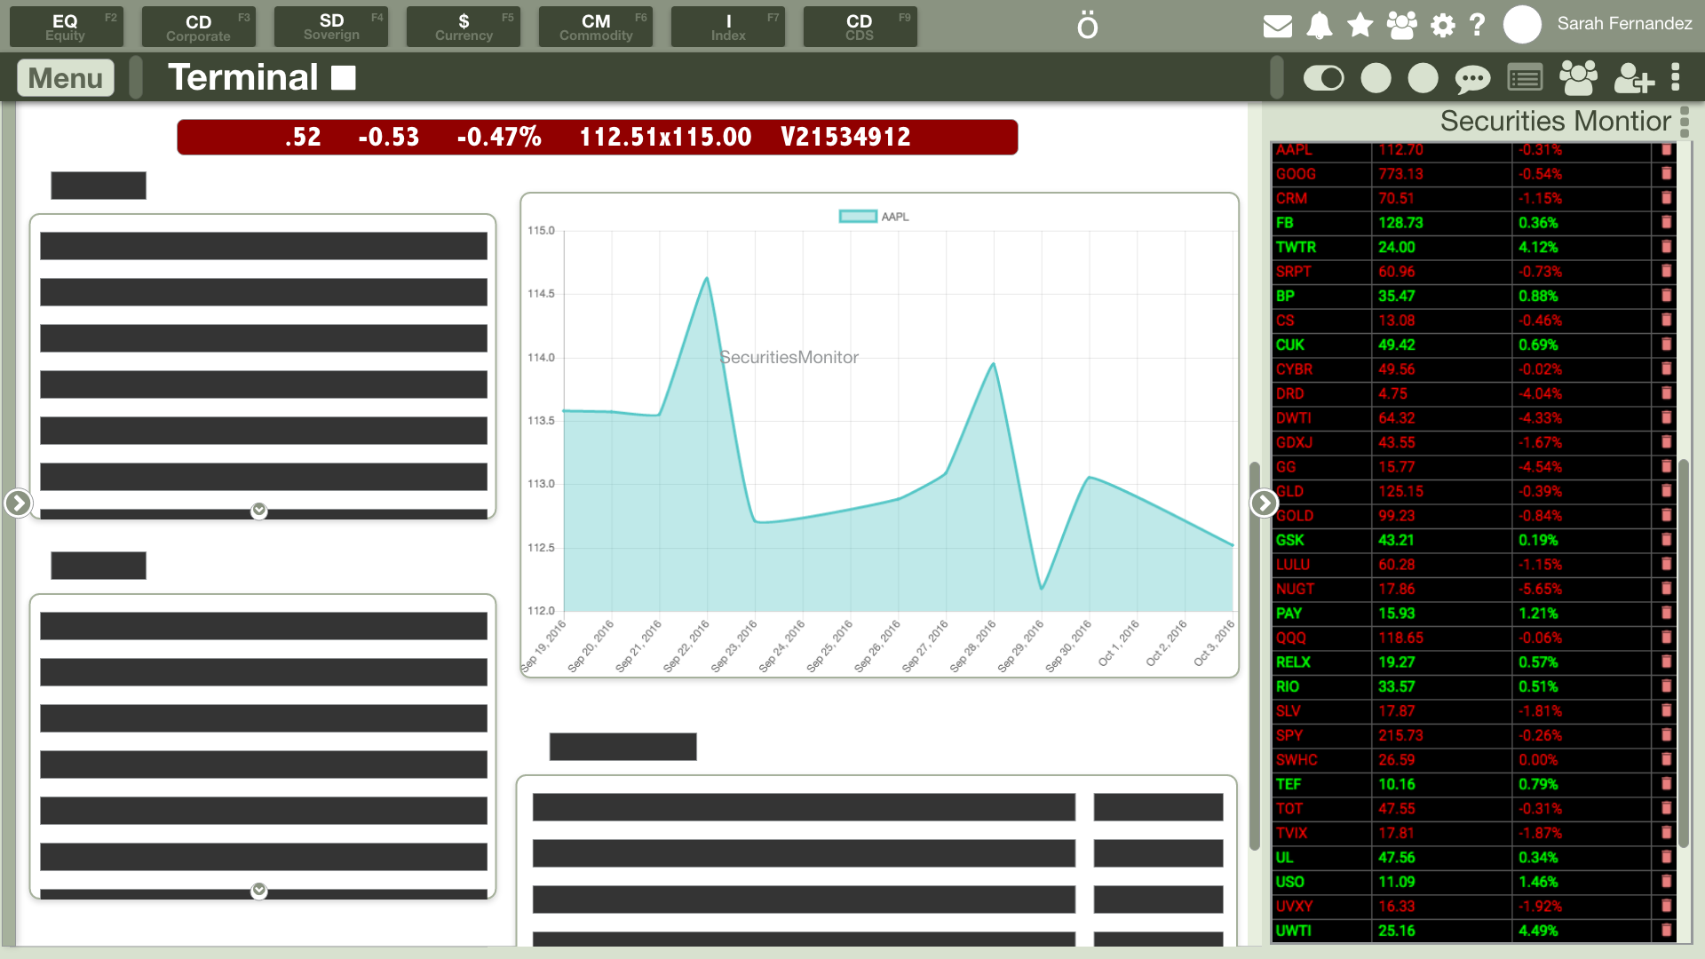Expand the left side panel arrow
1705x959 pixels.
point(18,503)
